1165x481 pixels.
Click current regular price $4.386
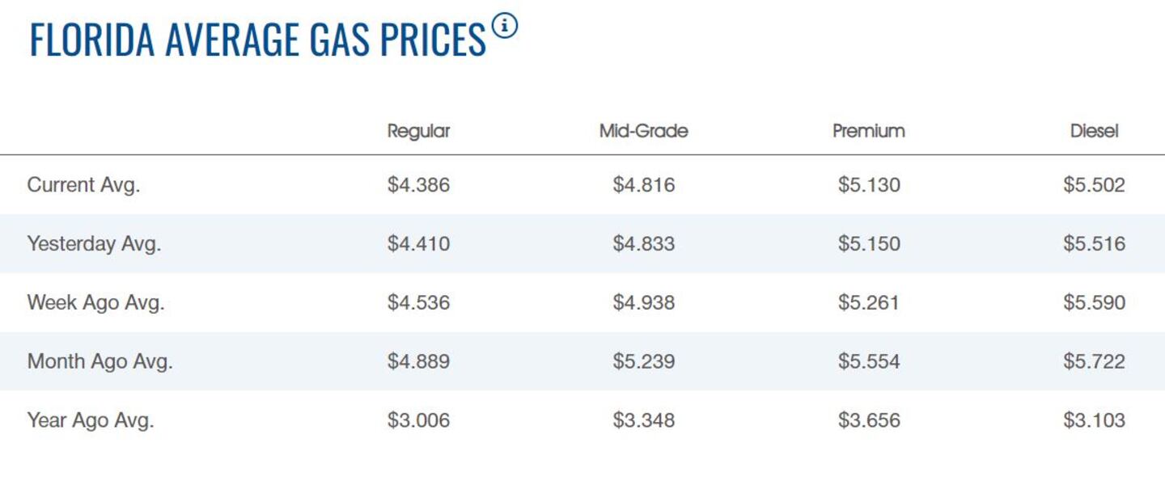point(418,185)
